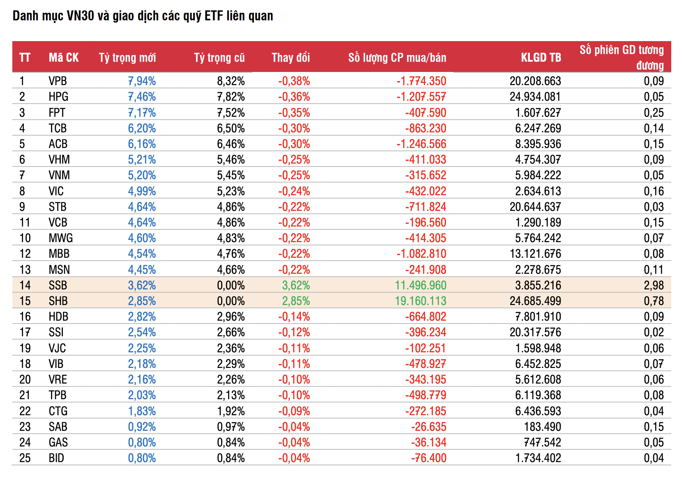This screenshot has height=481, width=684.
Task: Click the average volume 24.685.499
Action: [x=536, y=301]
